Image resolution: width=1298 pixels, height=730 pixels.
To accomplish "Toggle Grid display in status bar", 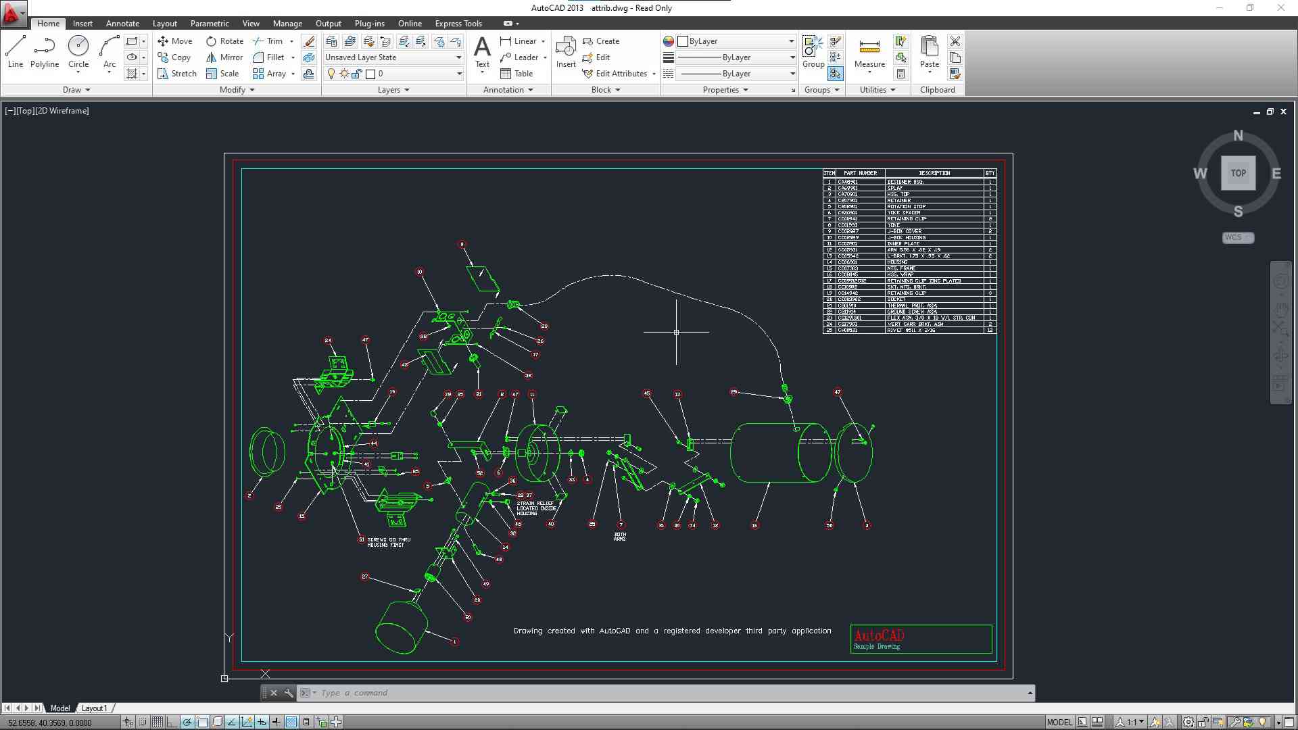I will 157,722.
